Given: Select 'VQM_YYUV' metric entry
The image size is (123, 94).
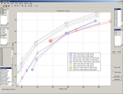Looking at the screenshot, I should click(x=118, y=35).
